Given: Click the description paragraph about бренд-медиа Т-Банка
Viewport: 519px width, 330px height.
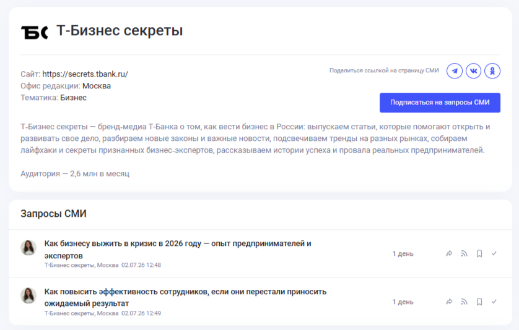Looking at the screenshot, I should point(255,138).
